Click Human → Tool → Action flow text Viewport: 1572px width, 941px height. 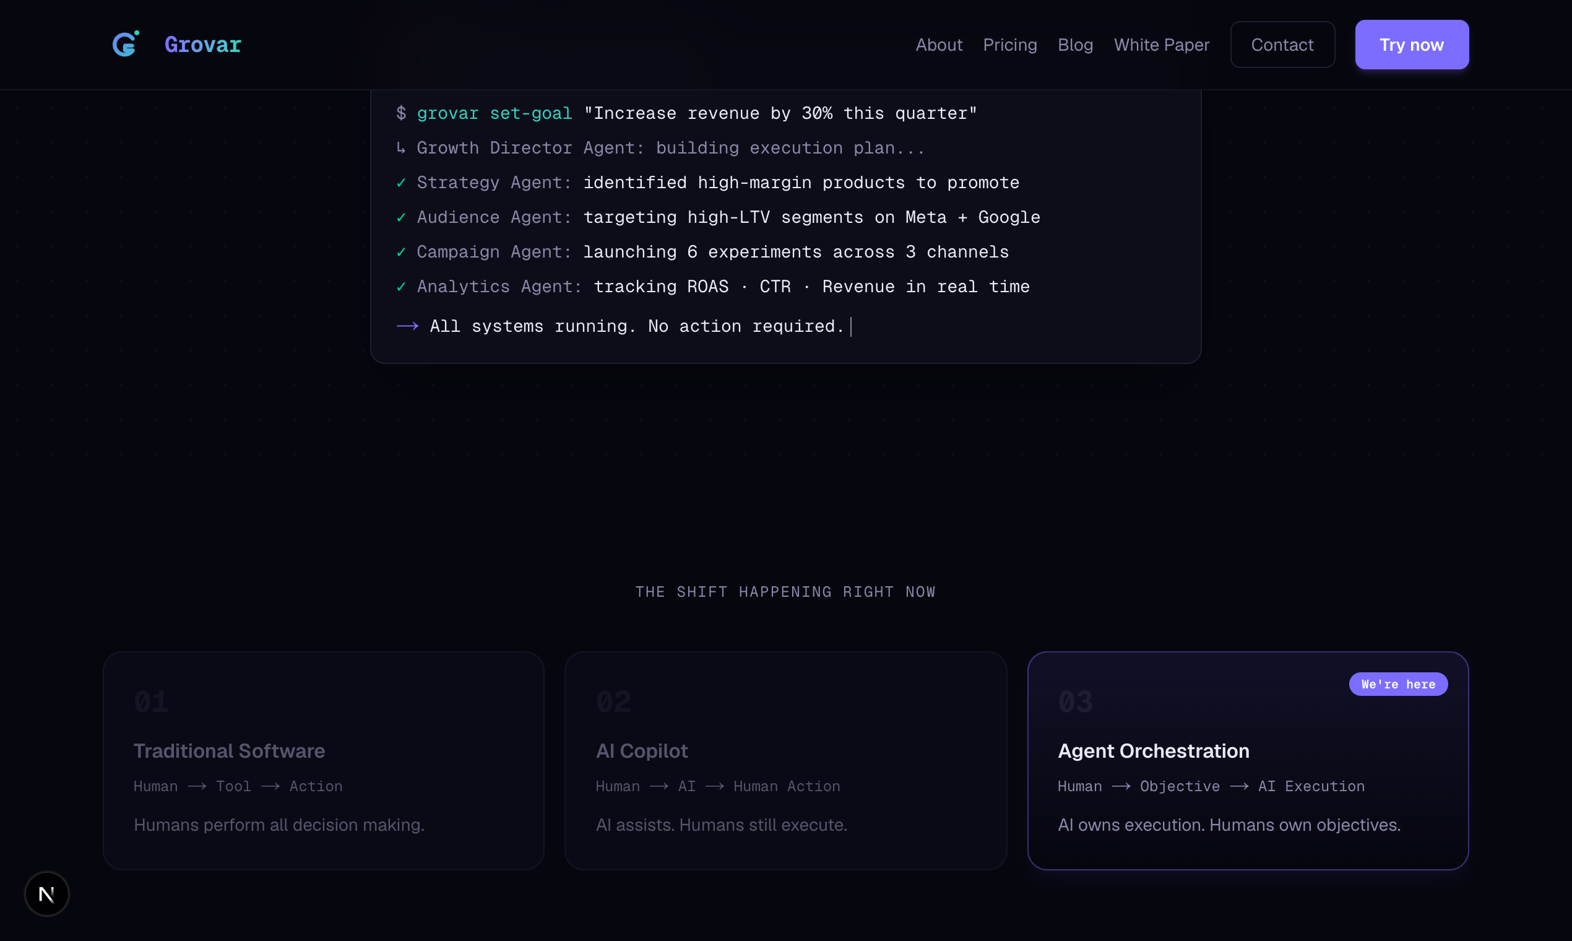(238, 786)
